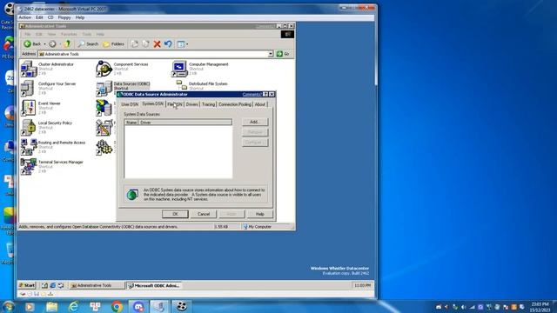The width and height of the screenshot is (557, 313).
Task: Switch to the Tracing tab
Action: 208,104
